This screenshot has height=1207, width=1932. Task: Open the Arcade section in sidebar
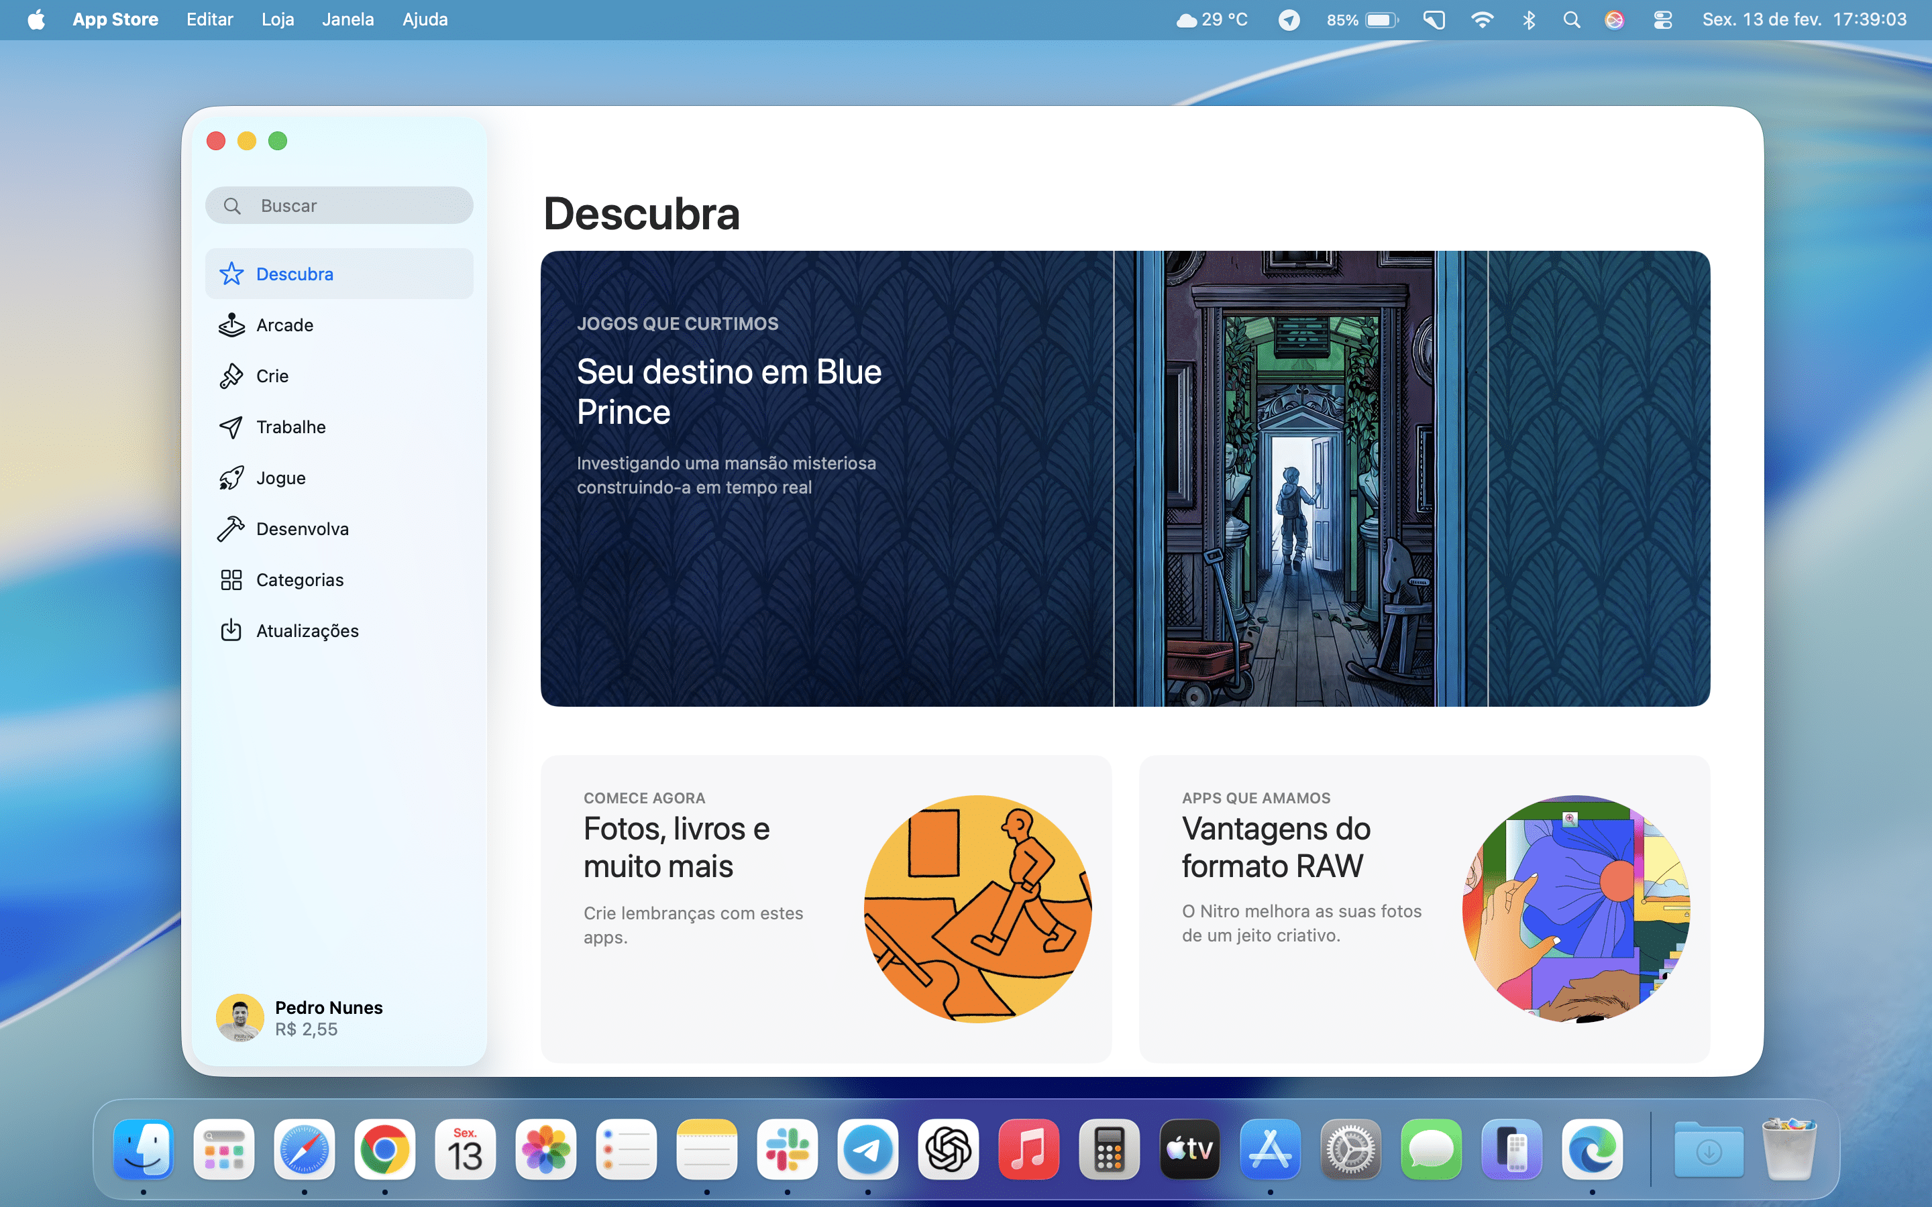[x=284, y=325]
